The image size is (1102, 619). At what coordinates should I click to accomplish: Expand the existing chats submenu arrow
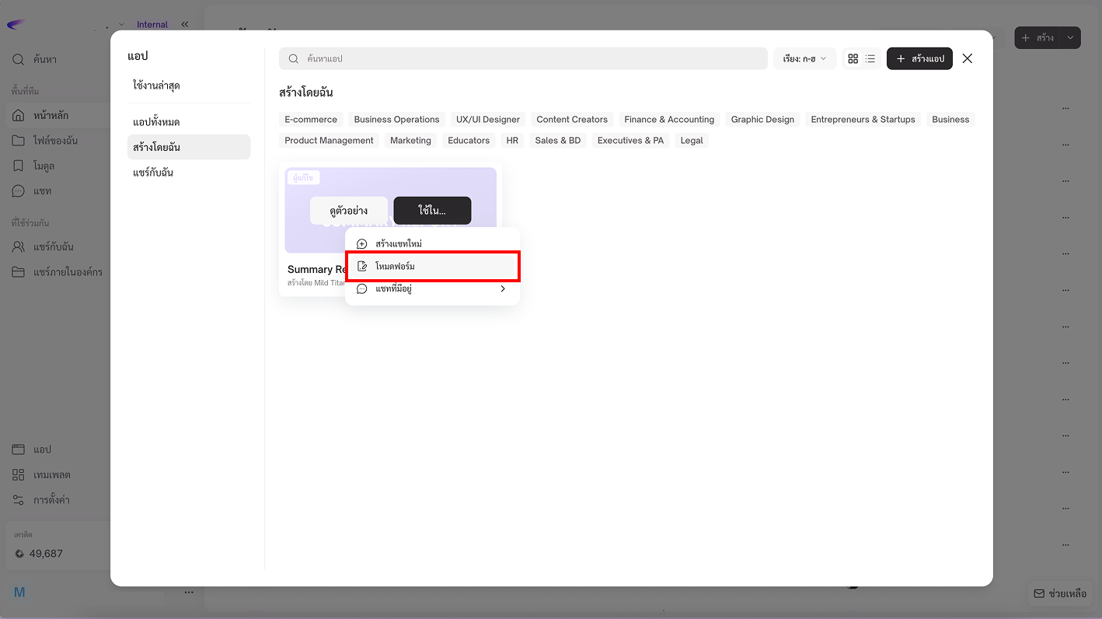[x=503, y=289]
